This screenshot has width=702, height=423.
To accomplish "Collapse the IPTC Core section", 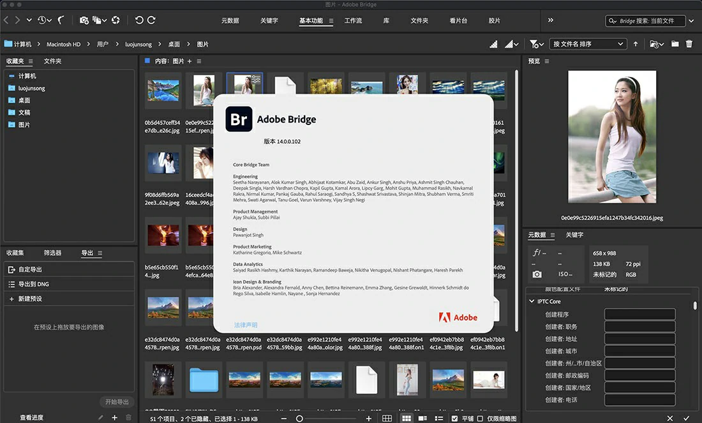I will [x=532, y=302].
